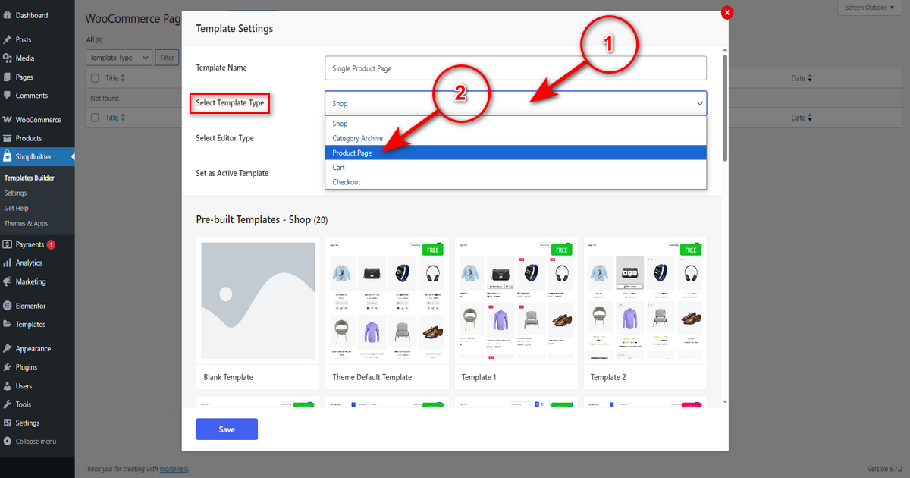Click the Products box icon
Screen dimensions: 910x478
(8, 138)
